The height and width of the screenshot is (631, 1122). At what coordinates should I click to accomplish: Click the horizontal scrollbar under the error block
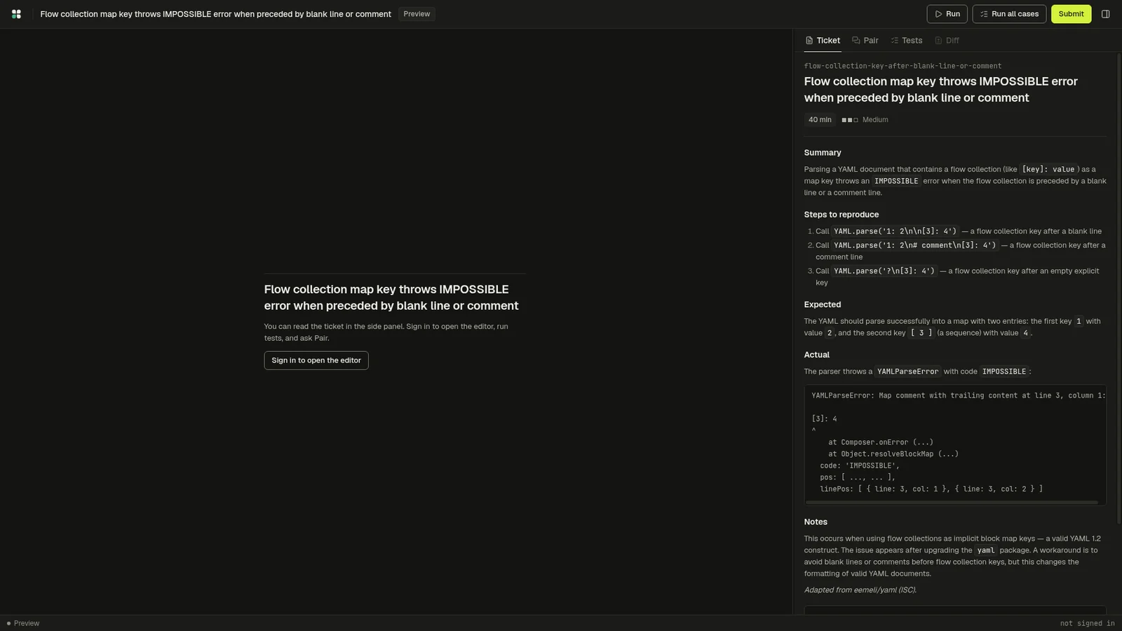952,503
